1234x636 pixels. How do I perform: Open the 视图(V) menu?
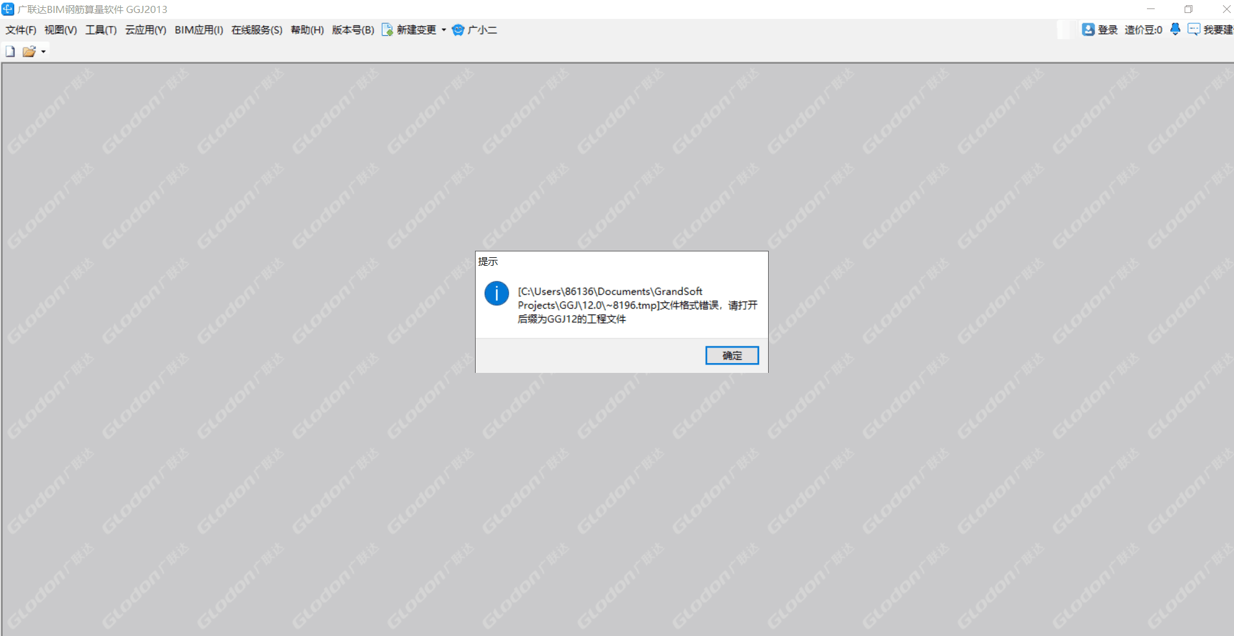(60, 30)
